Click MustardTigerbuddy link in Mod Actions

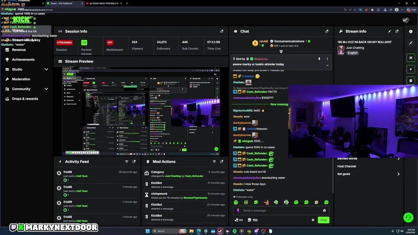(195, 198)
